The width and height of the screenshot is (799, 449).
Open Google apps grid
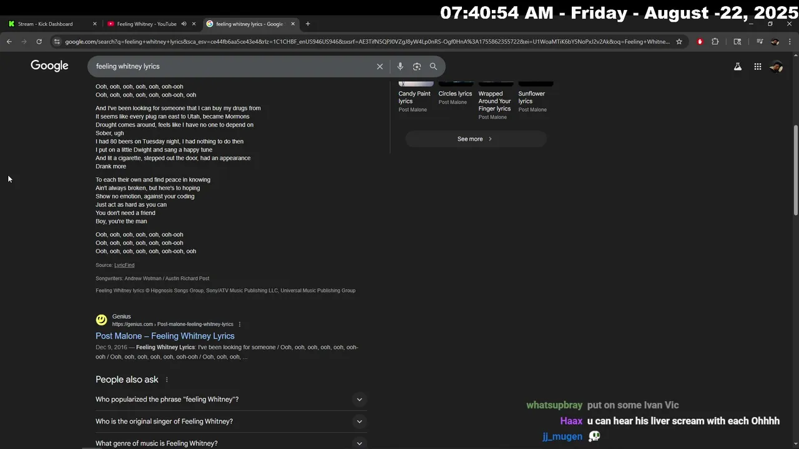tap(758, 67)
